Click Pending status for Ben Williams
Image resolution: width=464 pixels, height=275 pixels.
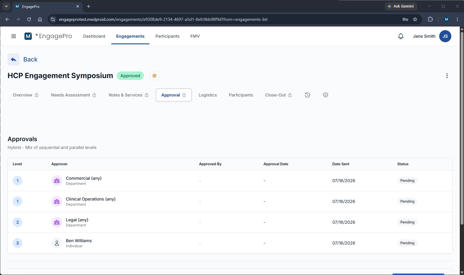(x=407, y=243)
